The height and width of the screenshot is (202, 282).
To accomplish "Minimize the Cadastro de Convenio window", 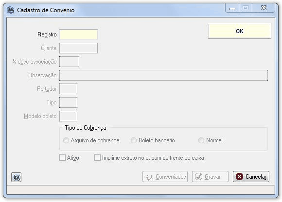I will 232,8.
